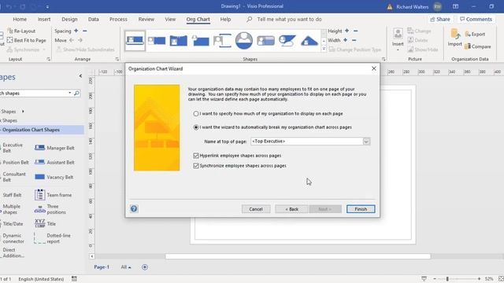Click the Dotted-line report shape
Screen dimensions: 504x283
click(53, 238)
